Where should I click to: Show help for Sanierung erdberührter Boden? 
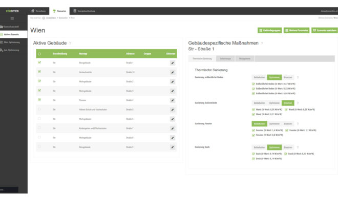click(x=298, y=77)
